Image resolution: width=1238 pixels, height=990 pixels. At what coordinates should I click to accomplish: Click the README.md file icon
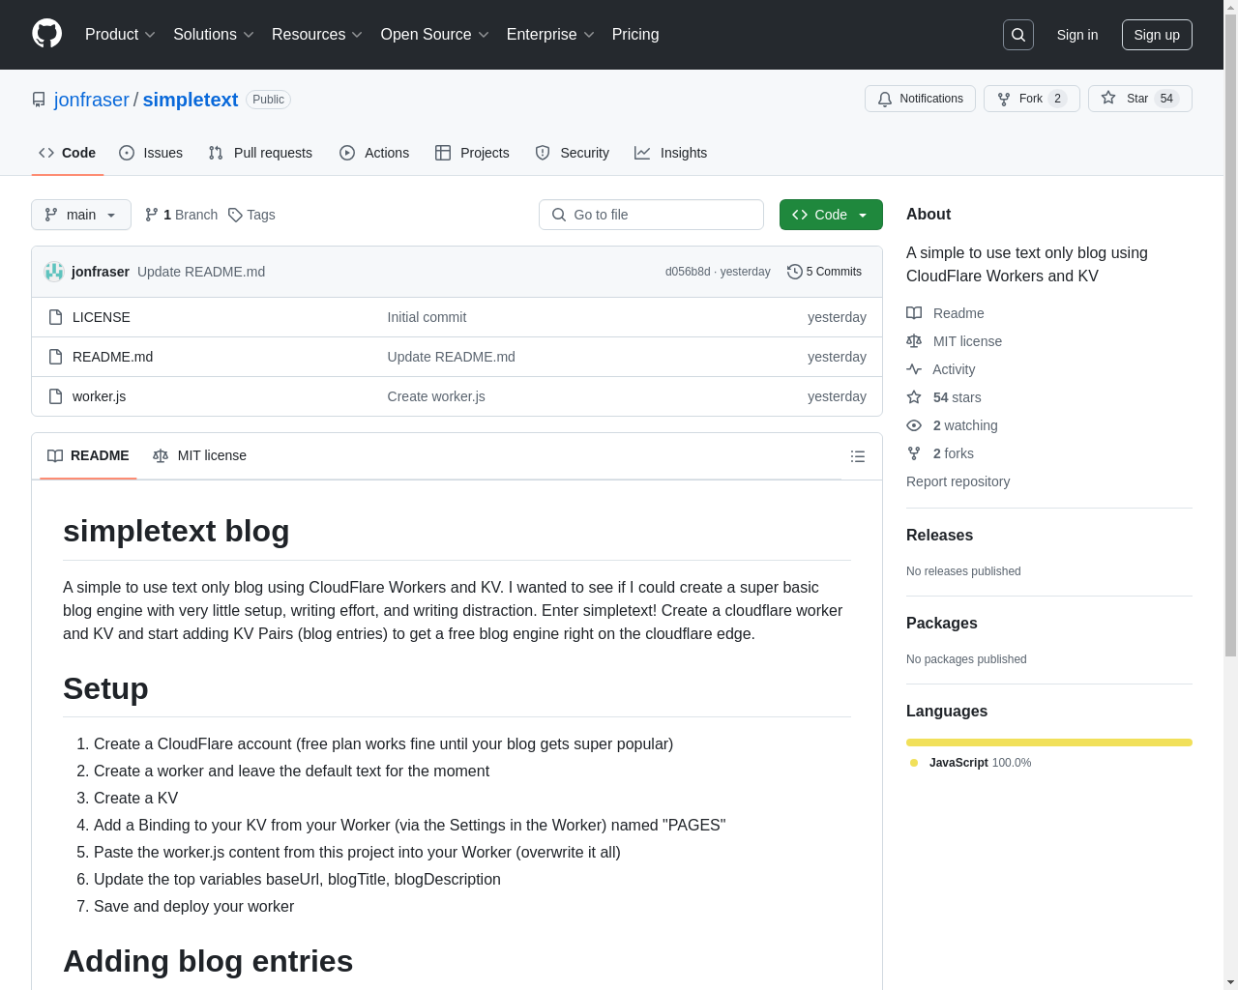55,357
